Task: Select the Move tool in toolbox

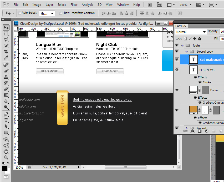Action: click(6, 27)
